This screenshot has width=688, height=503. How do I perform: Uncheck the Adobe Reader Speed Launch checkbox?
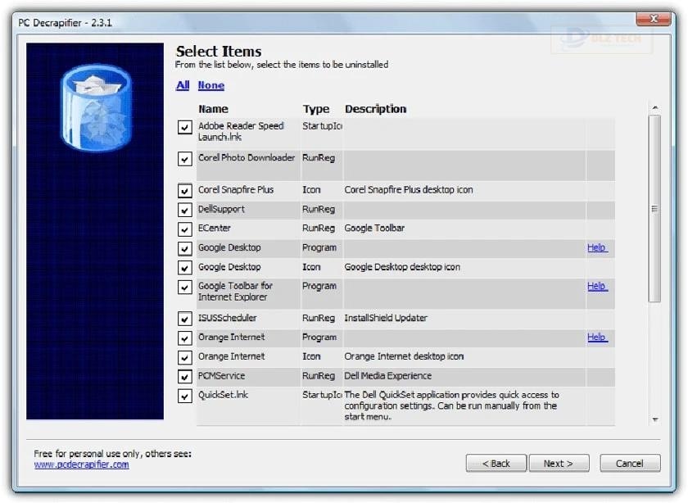click(185, 128)
